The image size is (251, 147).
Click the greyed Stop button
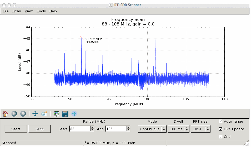click(x=39, y=129)
